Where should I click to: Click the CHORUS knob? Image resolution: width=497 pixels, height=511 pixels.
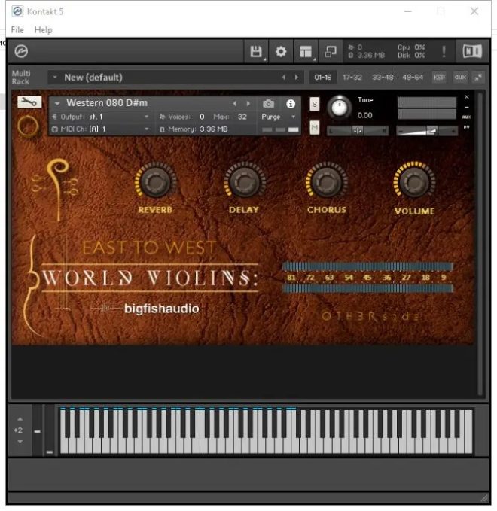(x=327, y=182)
